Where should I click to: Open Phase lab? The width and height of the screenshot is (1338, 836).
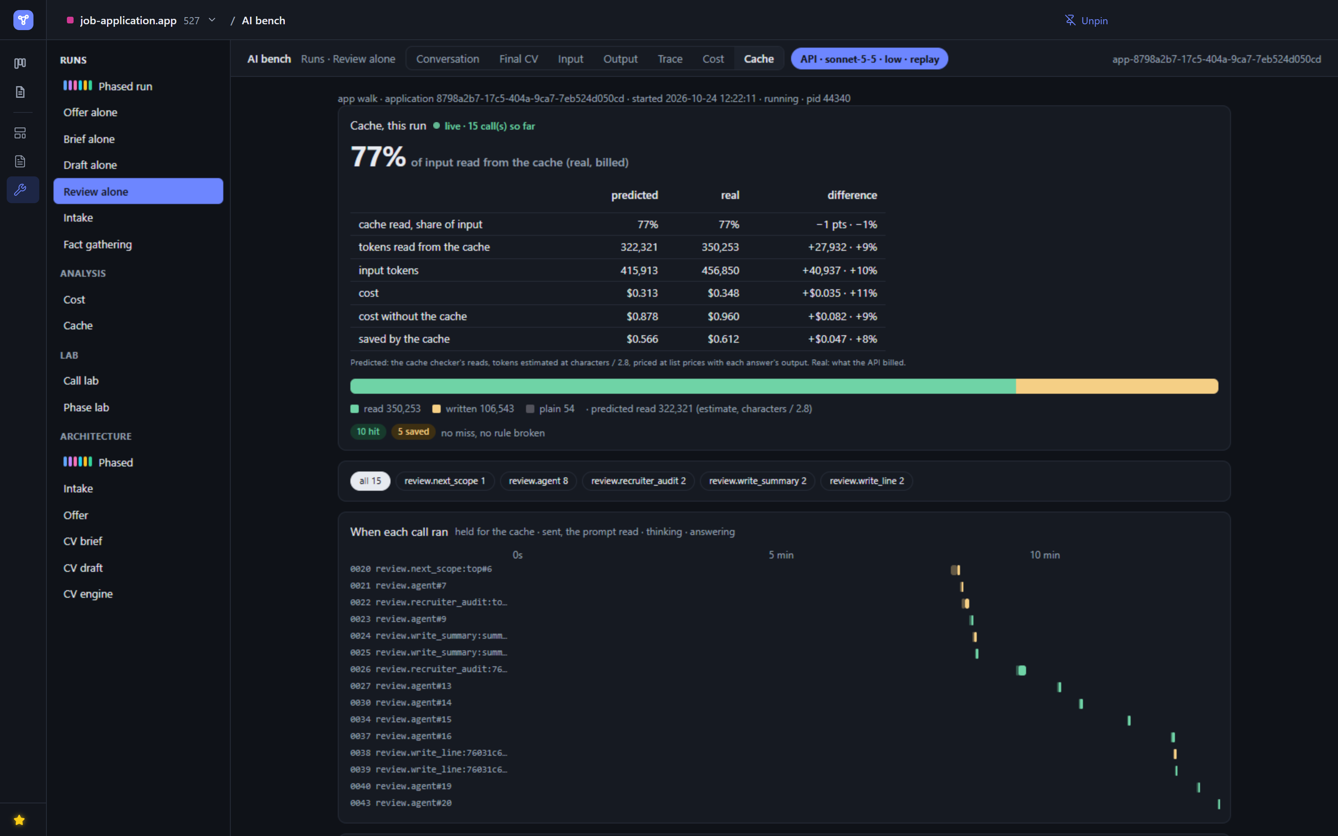coord(138,408)
